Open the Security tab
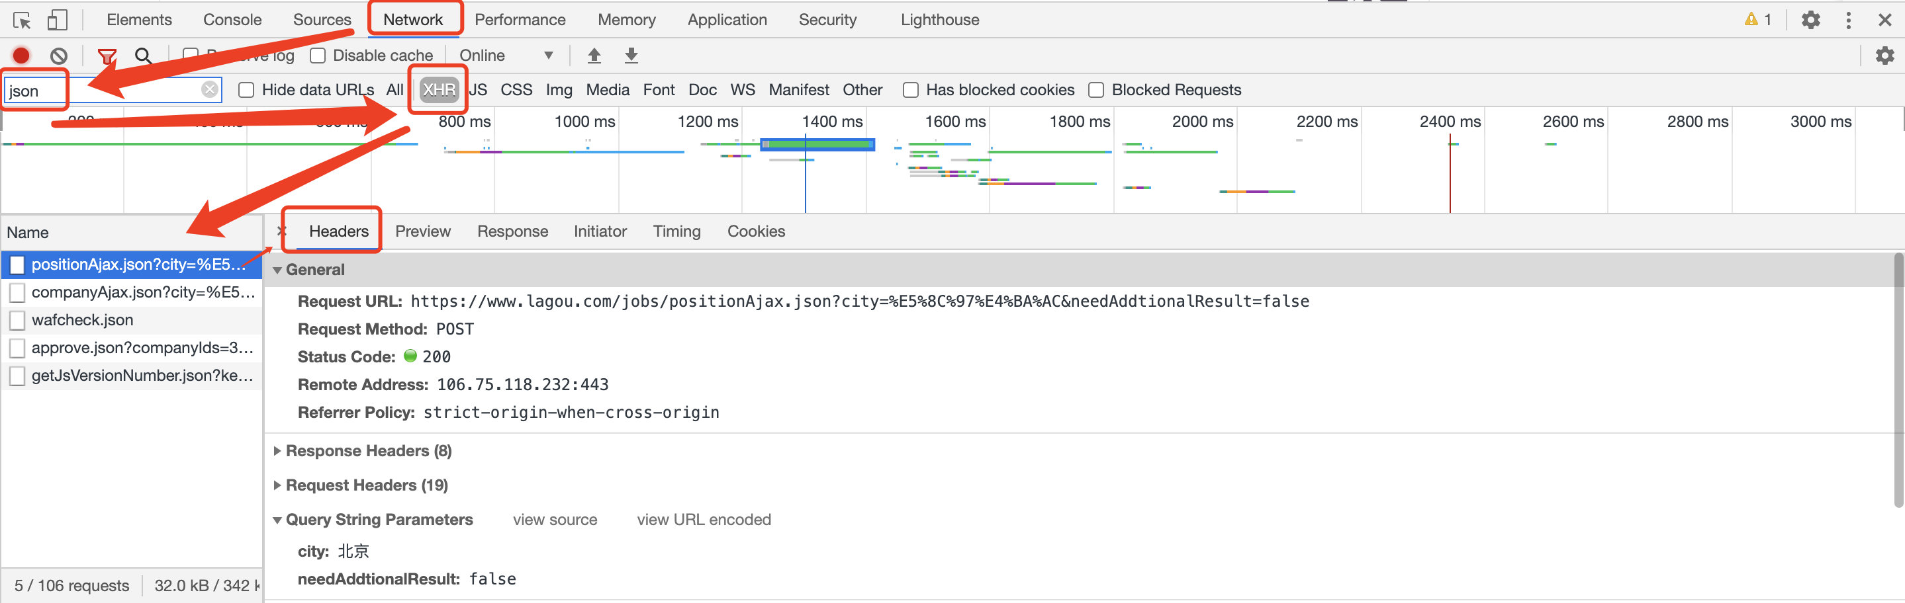Viewport: 1905px width, 603px height. [x=827, y=20]
